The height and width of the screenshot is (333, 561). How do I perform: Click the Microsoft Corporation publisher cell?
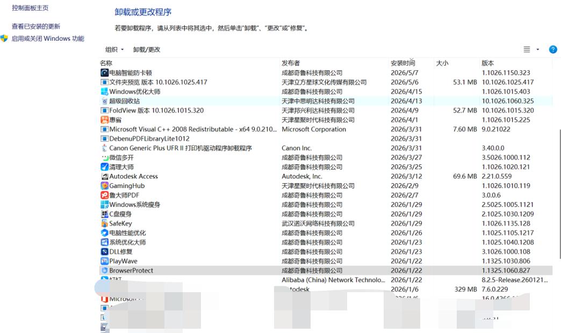(x=314, y=129)
